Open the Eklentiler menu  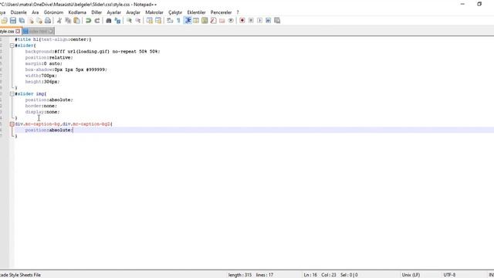click(197, 12)
